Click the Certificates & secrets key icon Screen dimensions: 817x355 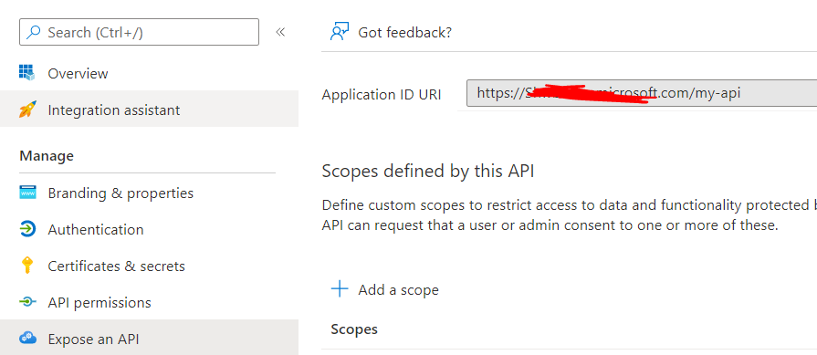point(26,266)
